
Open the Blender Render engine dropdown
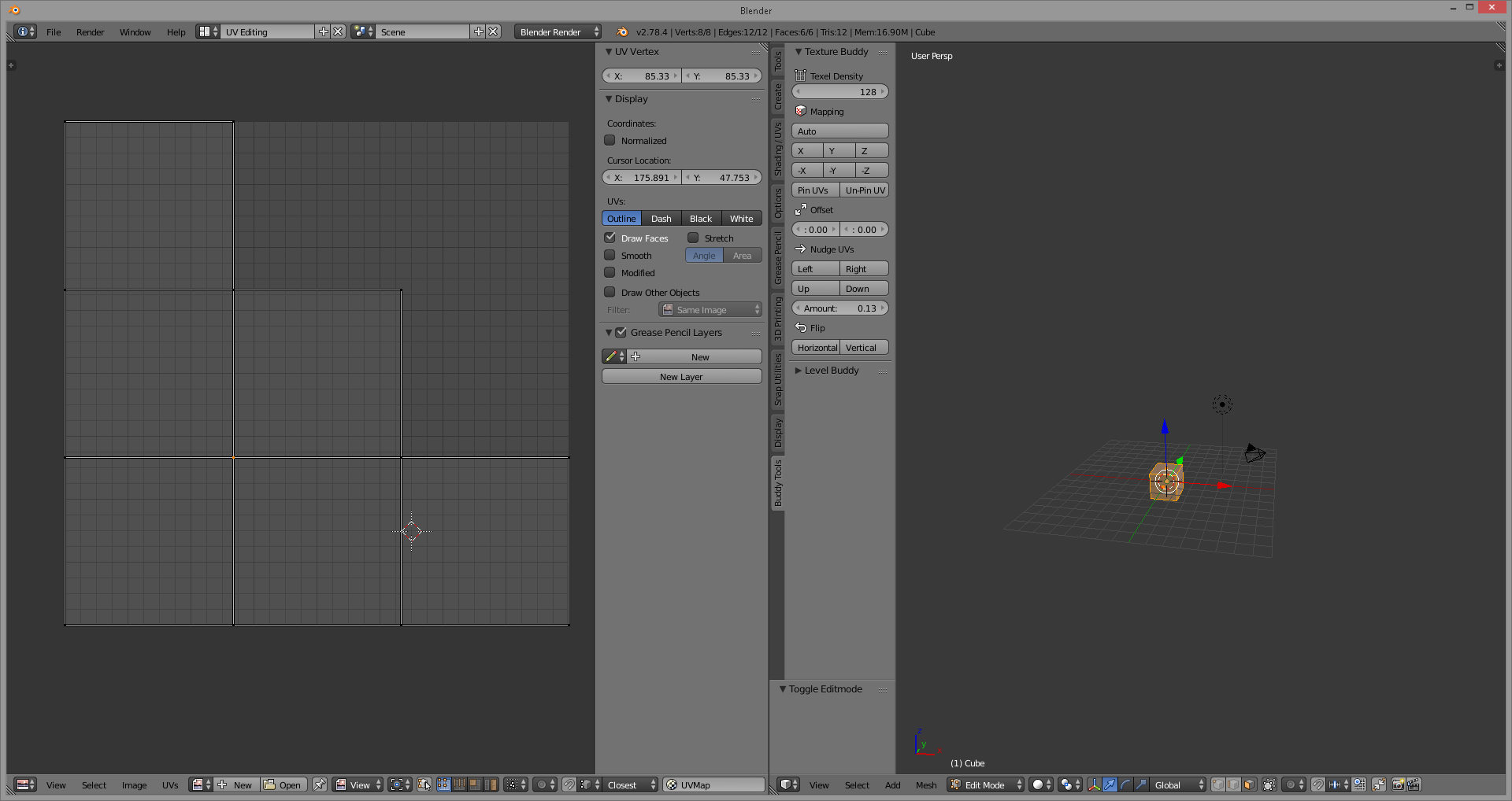[558, 32]
